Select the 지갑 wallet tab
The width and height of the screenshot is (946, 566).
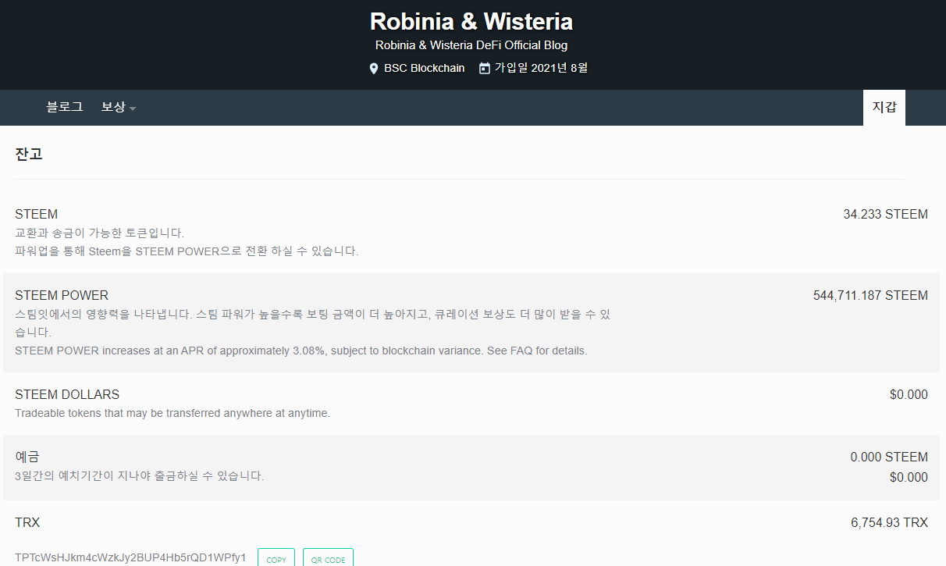point(884,108)
